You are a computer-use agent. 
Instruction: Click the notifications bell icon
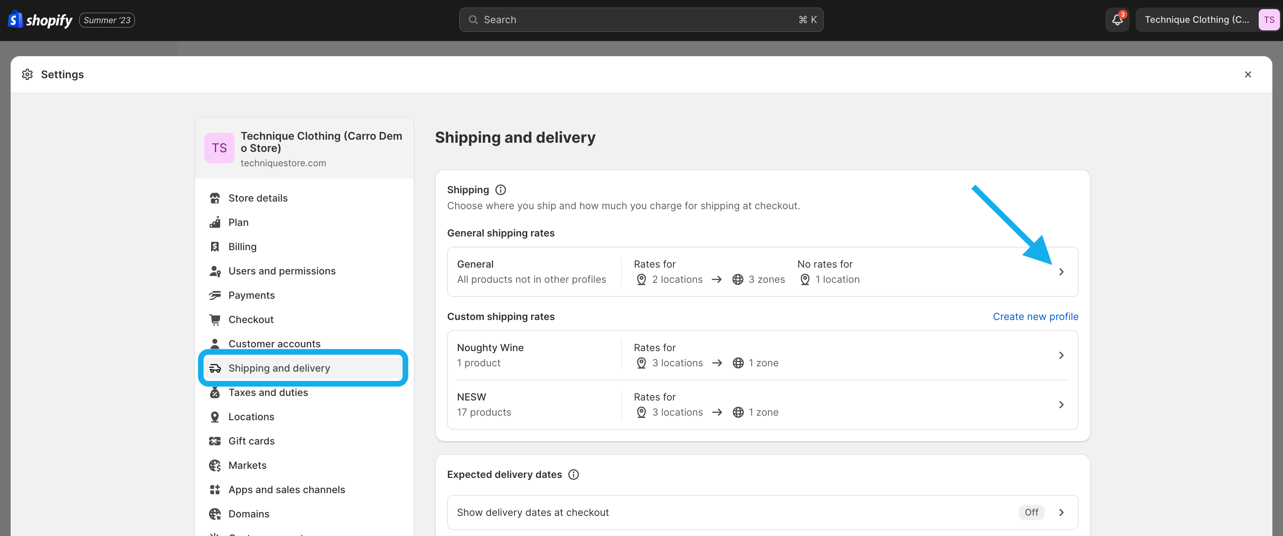pos(1117,20)
